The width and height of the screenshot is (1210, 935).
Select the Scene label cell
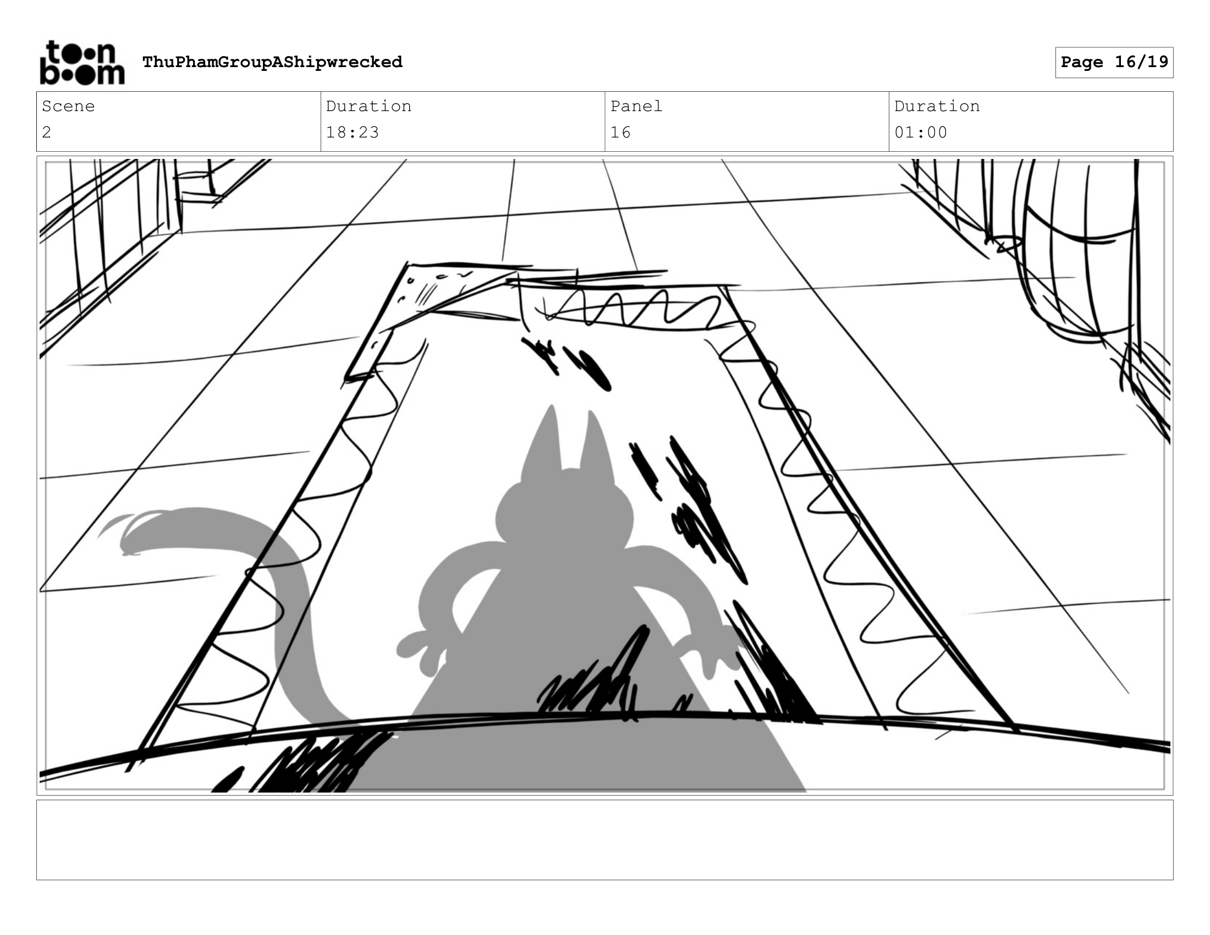(68, 106)
